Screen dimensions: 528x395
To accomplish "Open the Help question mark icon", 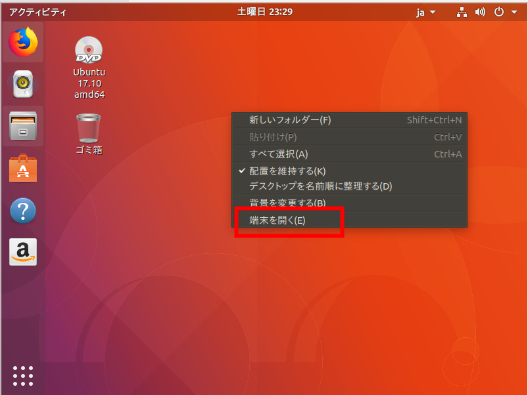I will click(23, 211).
